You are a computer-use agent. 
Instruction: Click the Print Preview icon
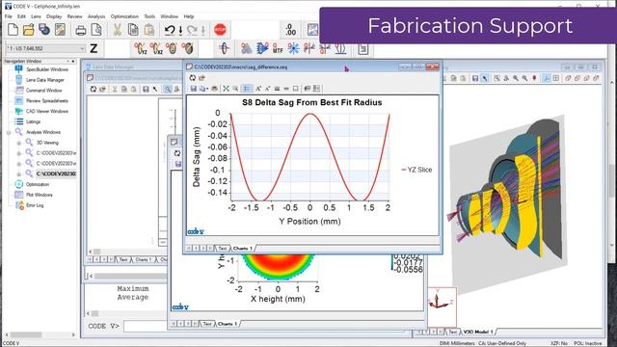click(x=96, y=30)
